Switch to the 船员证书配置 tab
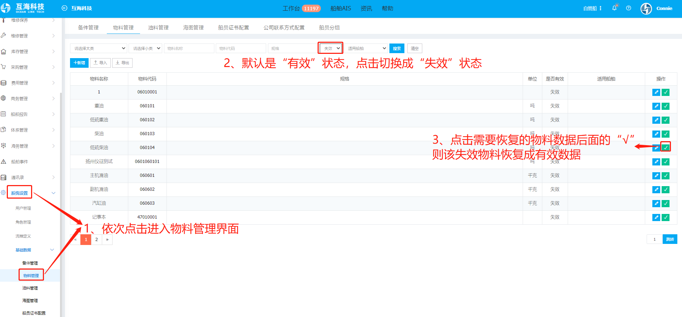This screenshot has height=317, width=682. point(233,27)
